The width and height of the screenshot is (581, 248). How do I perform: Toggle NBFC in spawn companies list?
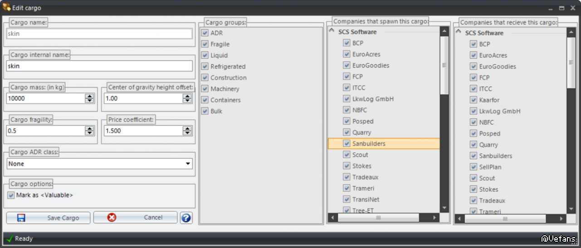(347, 110)
